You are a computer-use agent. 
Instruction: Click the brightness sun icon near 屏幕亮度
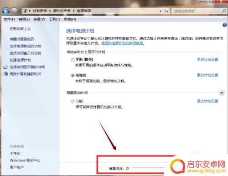point(127,168)
